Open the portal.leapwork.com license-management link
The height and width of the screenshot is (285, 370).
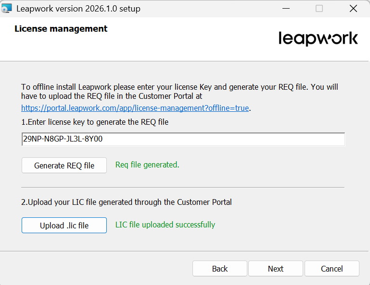click(x=135, y=108)
